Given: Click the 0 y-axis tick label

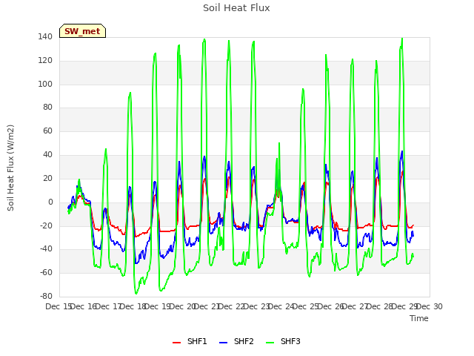Looking at the screenshot, I should [x=50, y=202].
